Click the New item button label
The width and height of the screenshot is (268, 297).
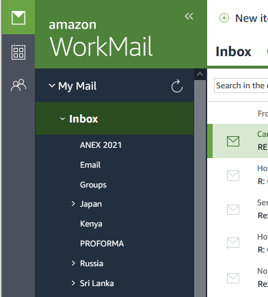pyautogui.click(x=252, y=18)
